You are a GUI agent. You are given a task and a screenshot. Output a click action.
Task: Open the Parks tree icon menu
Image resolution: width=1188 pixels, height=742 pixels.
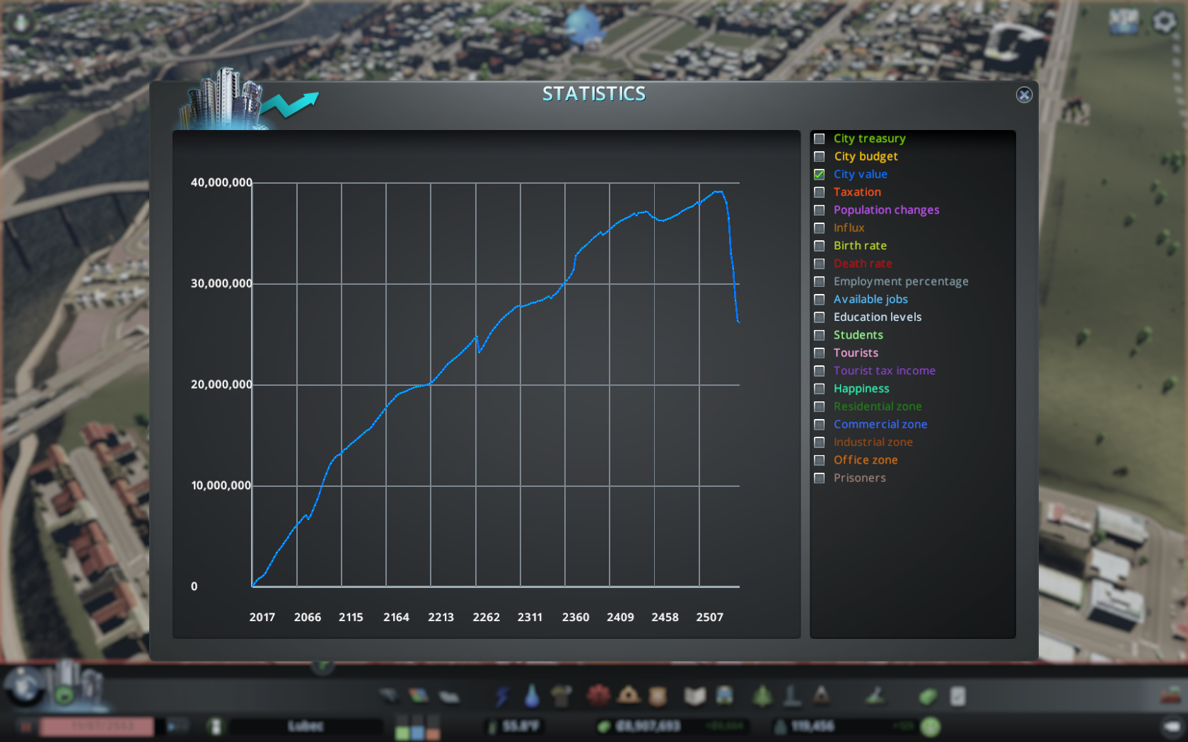coord(762,696)
